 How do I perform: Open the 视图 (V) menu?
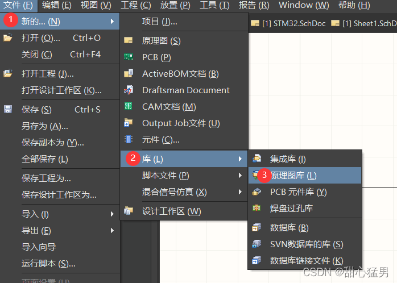click(96, 5)
